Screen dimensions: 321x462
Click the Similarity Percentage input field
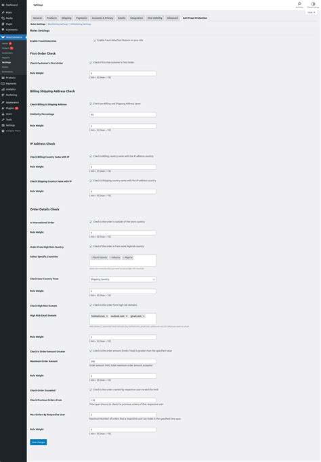[123, 114]
